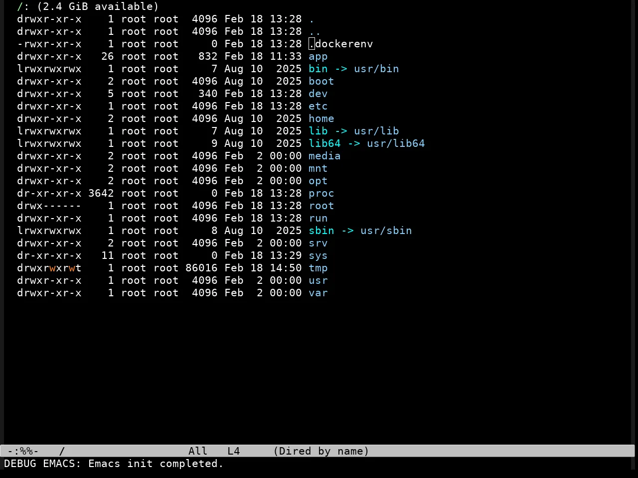Click the sbin symlink name
The image size is (638, 478).
321,231
